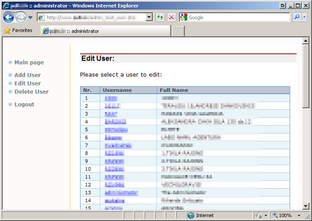312x221 pixels.
Task: Go to Main page link
Action: coord(29,62)
